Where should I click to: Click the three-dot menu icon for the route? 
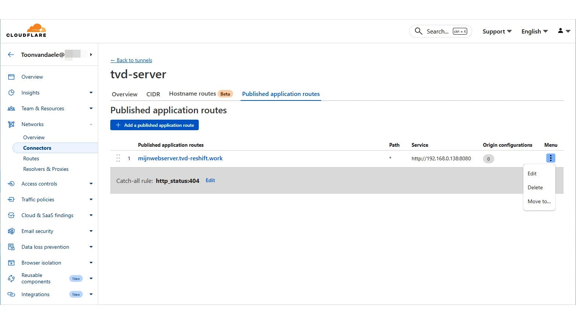coord(550,158)
